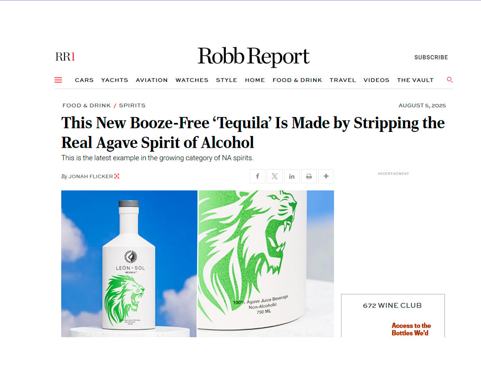Image resolution: width=481 pixels, height=389 pixels.
Task: Go to Robb Report home logo
Action: coord(253,56)
